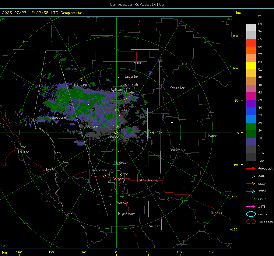The height and width of the screenshot is (256, 274).
Task: Select the magenta 18TS arrow legend icon
Action: coord(251,207)
